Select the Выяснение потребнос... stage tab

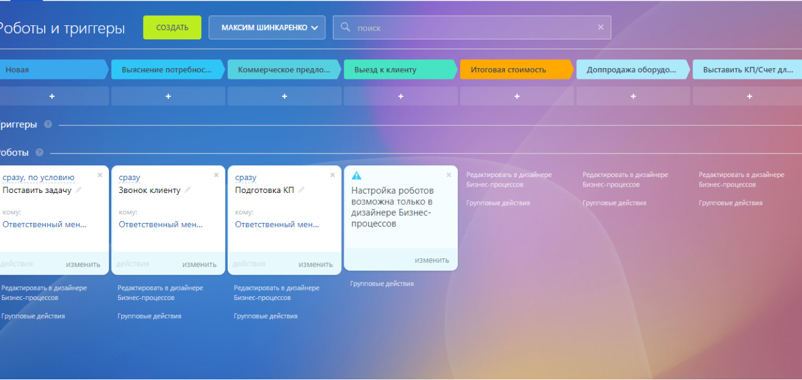tap(167, 69)
